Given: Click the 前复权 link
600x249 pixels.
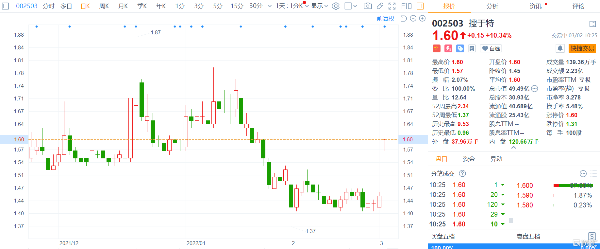Looking at the screenshot, I should (x=386, y=19).
